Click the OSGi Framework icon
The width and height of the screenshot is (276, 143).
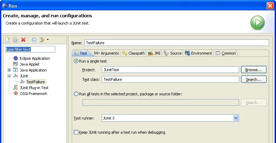click(x=16, y=94)
